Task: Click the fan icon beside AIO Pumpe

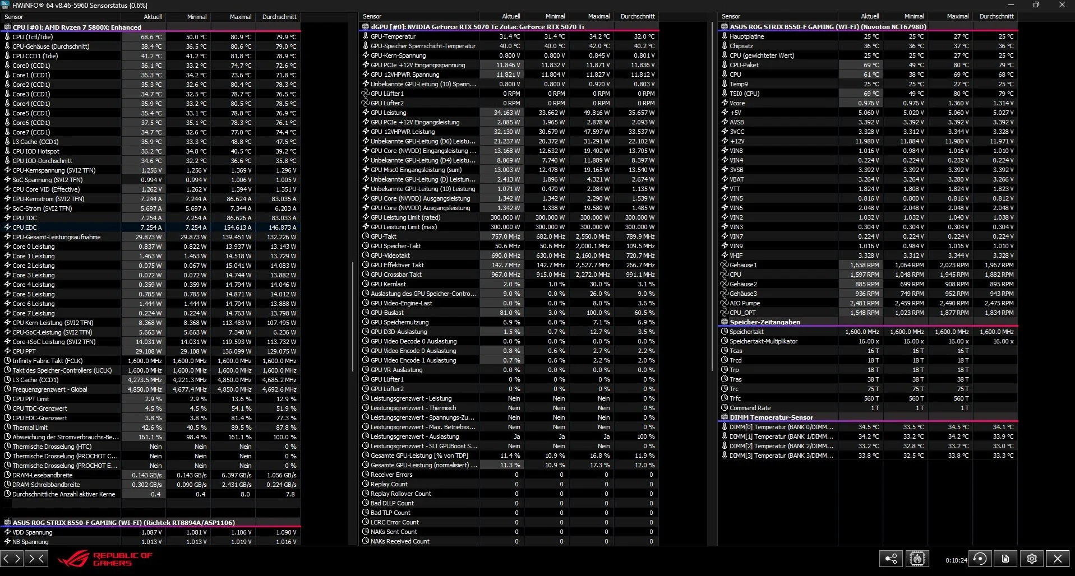Action: (x=725, y=303)
